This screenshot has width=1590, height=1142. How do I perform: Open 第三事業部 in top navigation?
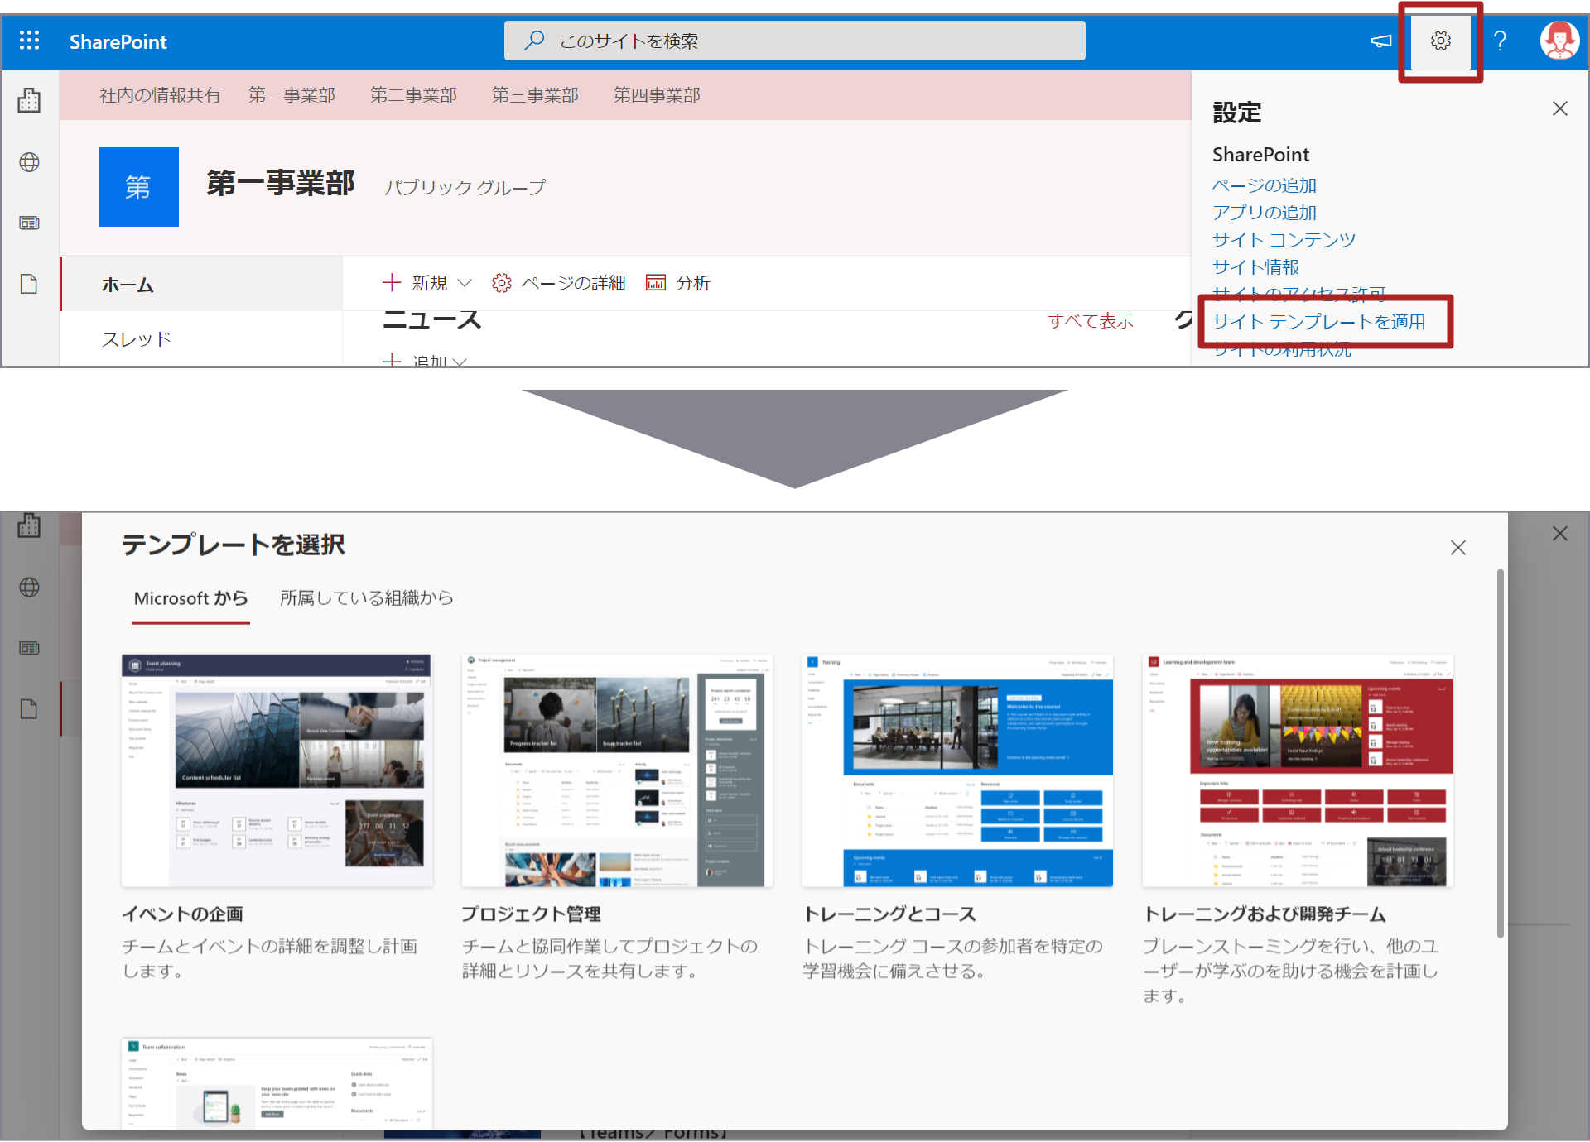[x=535, y=95]
